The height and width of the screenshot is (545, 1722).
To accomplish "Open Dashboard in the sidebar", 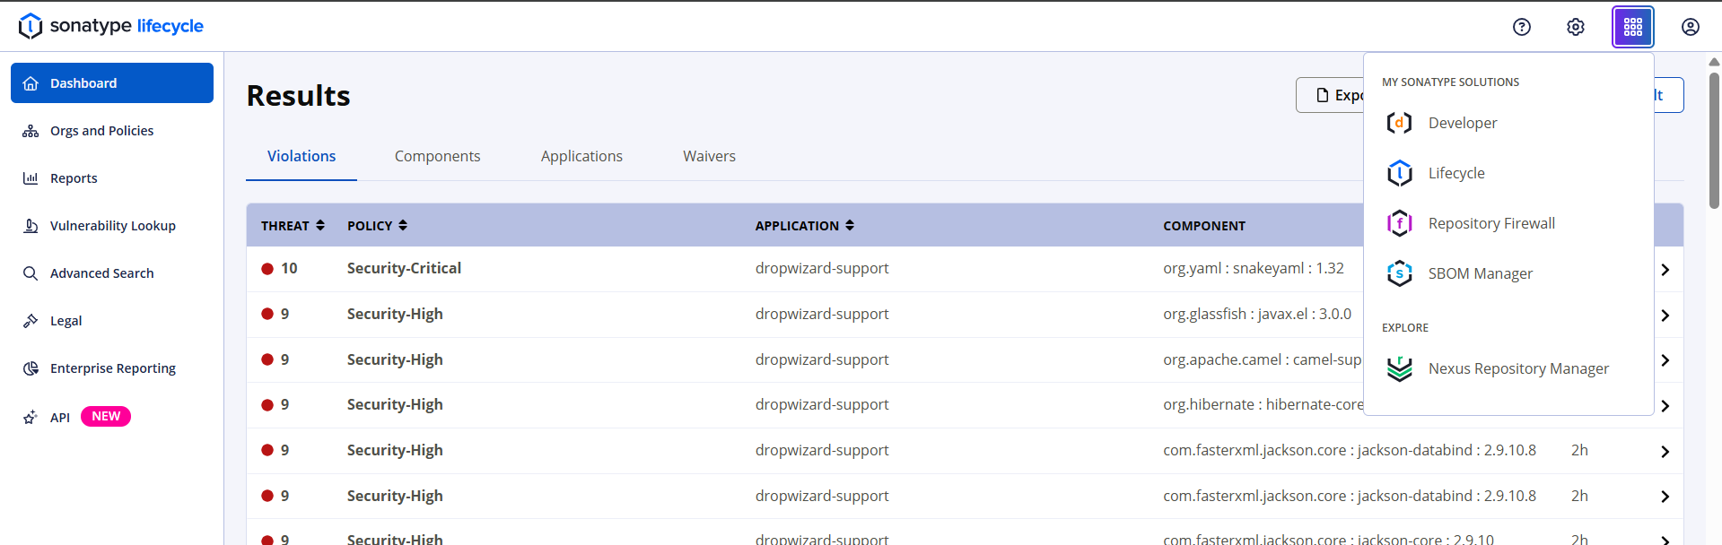I will 112,83.
